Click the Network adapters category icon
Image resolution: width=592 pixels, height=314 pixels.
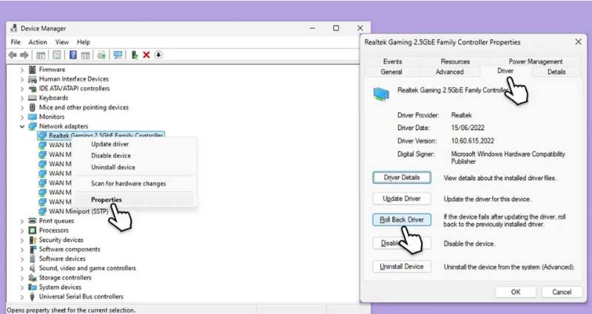point(33,126)
